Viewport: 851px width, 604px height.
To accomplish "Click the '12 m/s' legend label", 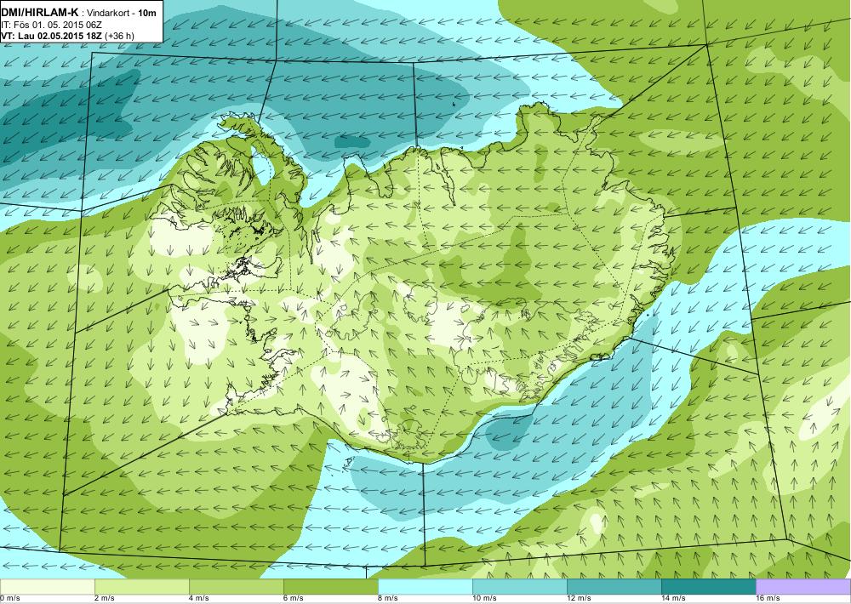I will click(x=579, y=598).
